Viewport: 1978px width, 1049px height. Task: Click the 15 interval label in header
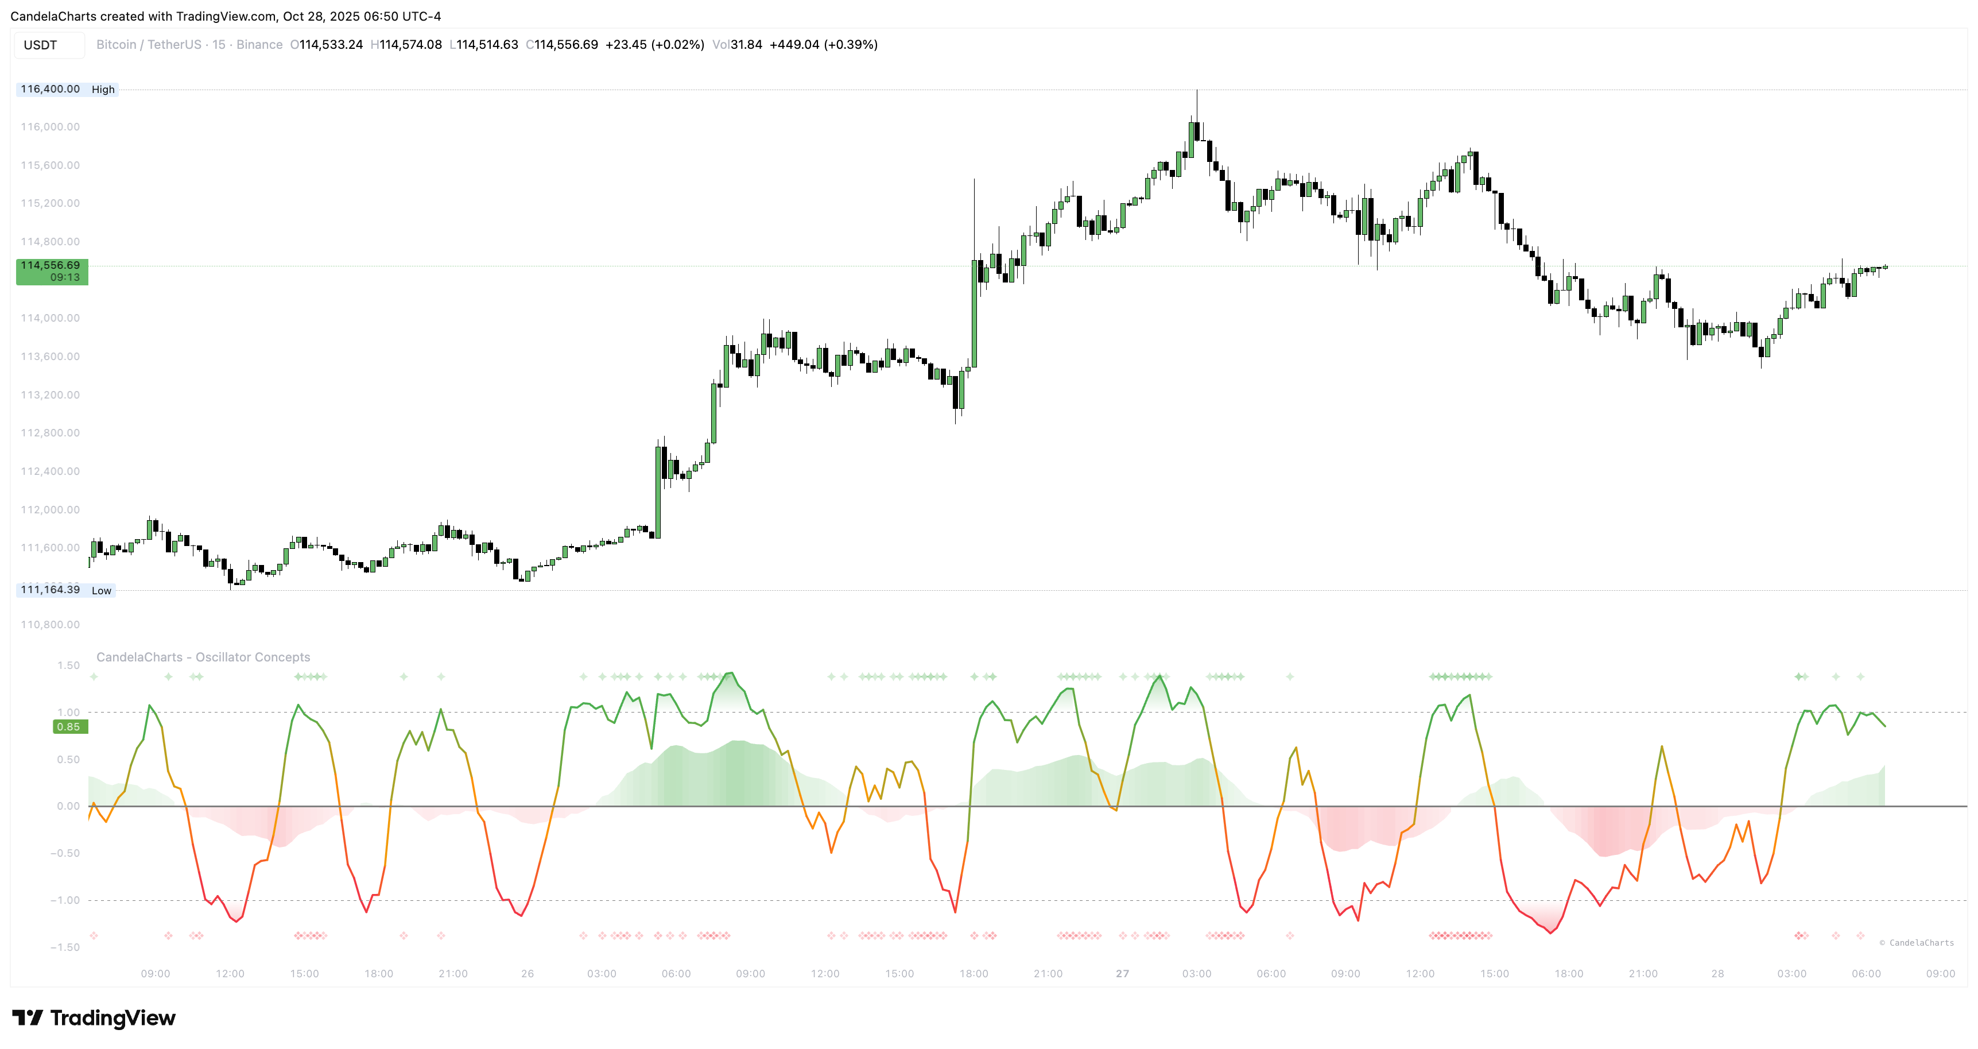coord(219,45)
